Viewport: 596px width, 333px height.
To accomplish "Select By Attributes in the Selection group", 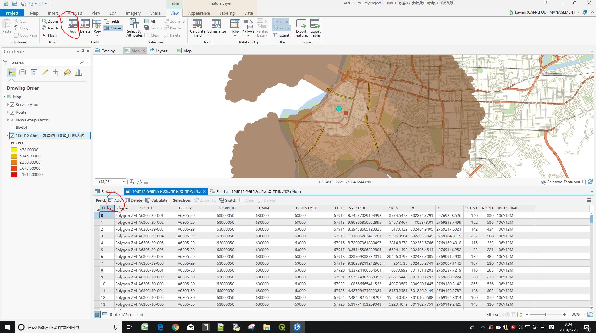I will (x=134, y=28).
